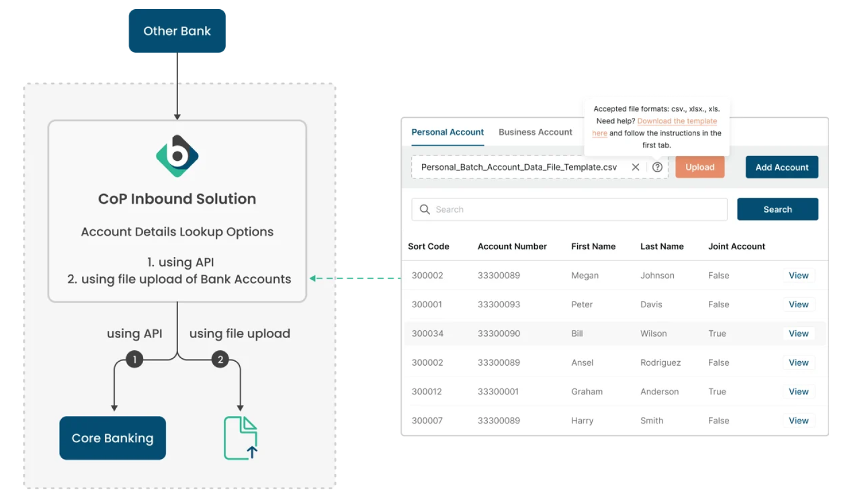Open the help question mark icon
Viewport: 852px width, 499px height.
tap(657, 167)
